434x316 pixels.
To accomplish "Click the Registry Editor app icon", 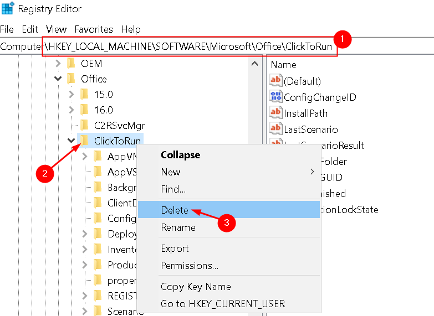I will click(7, 8).
